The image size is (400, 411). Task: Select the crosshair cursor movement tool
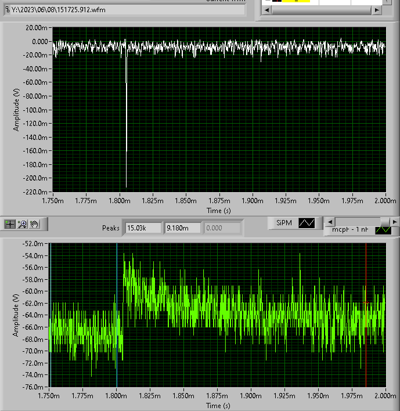[10, 223]
